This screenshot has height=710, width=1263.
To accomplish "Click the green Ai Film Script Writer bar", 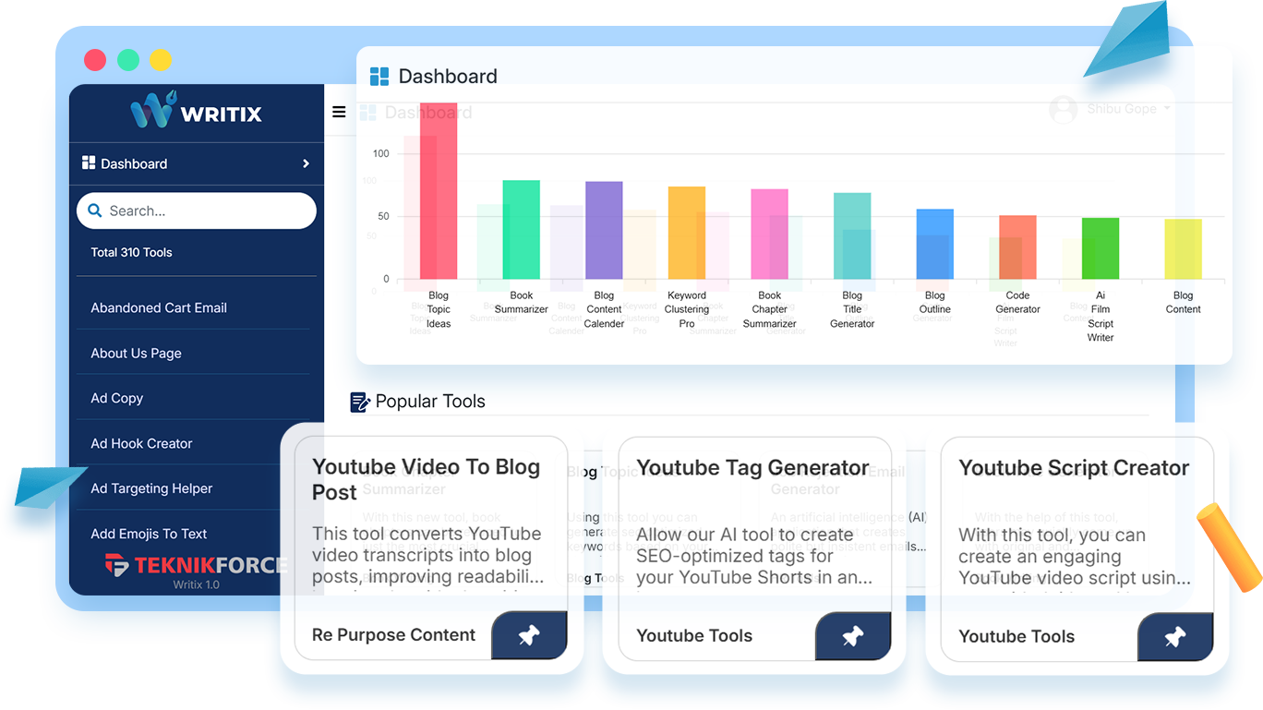I will click(x=1101, y=248).
